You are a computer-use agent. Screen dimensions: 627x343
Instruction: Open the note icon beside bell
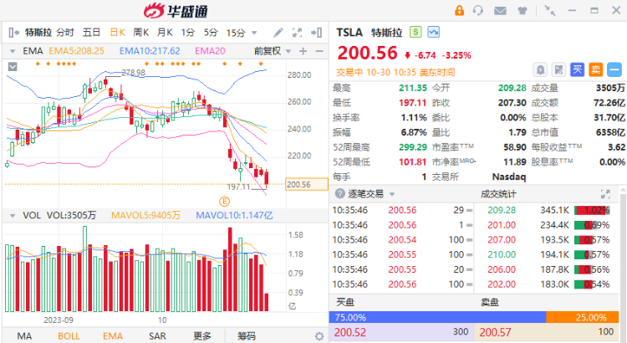pos(558,70)
